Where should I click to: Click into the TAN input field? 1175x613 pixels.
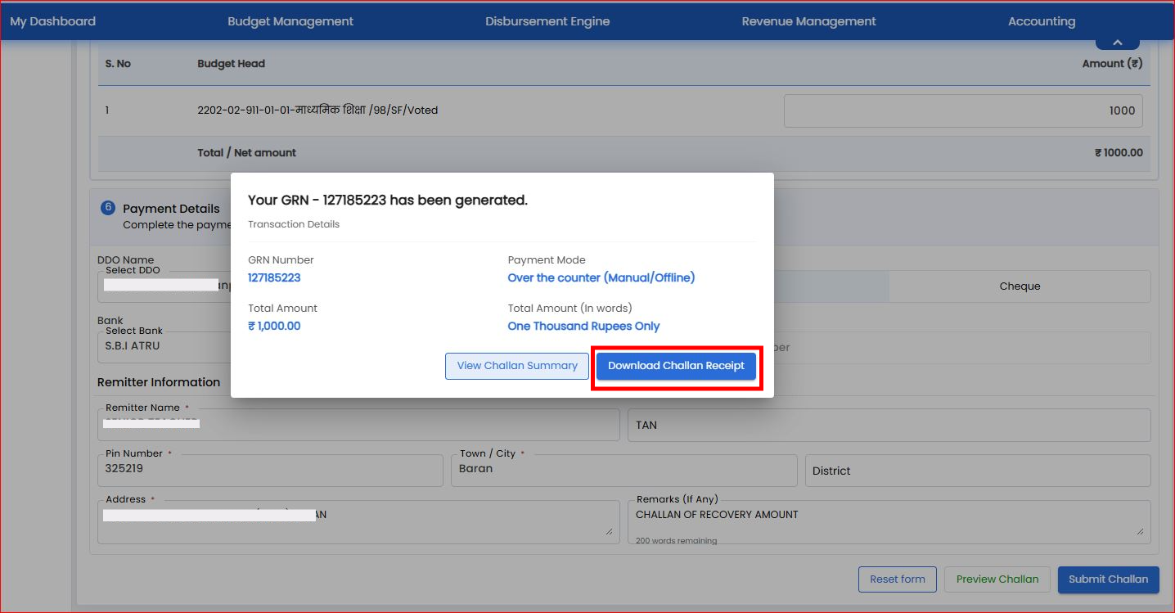889,425
